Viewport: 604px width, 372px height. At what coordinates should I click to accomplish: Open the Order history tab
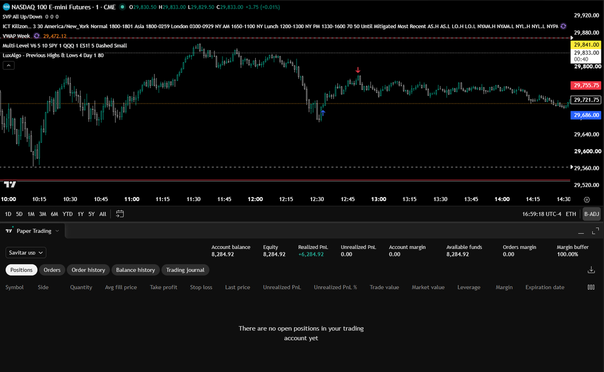[x=88, y=270]
